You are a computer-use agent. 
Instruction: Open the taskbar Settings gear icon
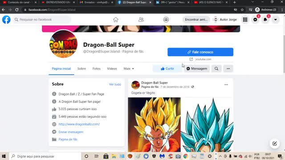click(x=210, y=156)
